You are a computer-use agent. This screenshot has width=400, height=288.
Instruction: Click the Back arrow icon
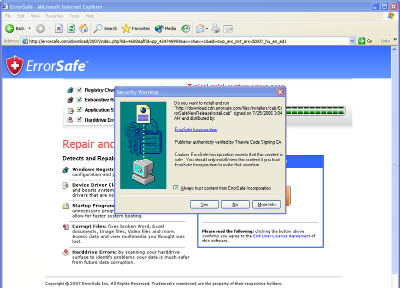tap(9, 28)
